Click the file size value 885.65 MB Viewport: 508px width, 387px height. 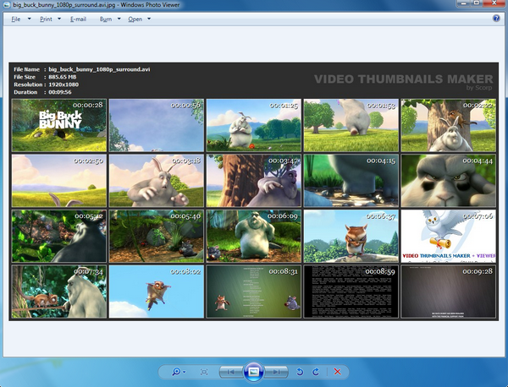click(62, 77)
